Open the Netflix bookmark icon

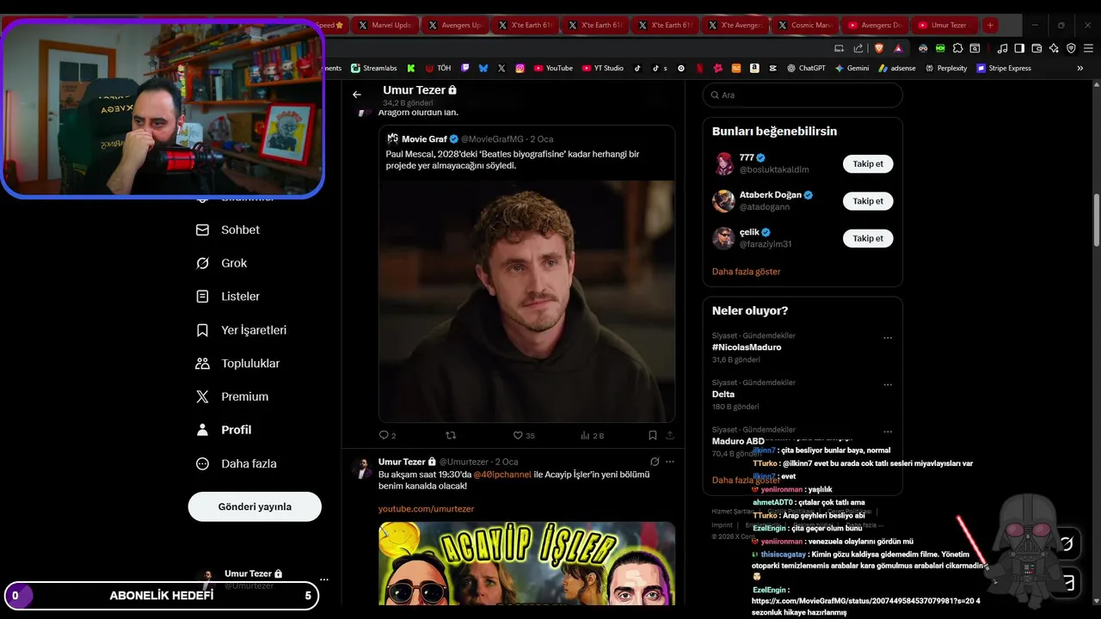[x=699, y=68]
